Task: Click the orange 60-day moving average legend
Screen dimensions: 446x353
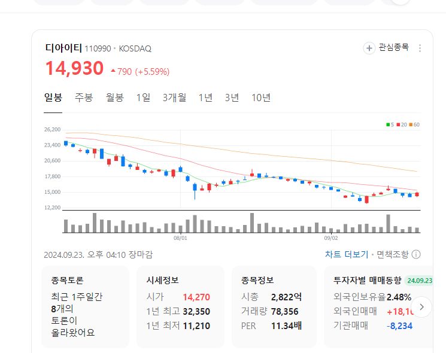Action: (414, 125)
